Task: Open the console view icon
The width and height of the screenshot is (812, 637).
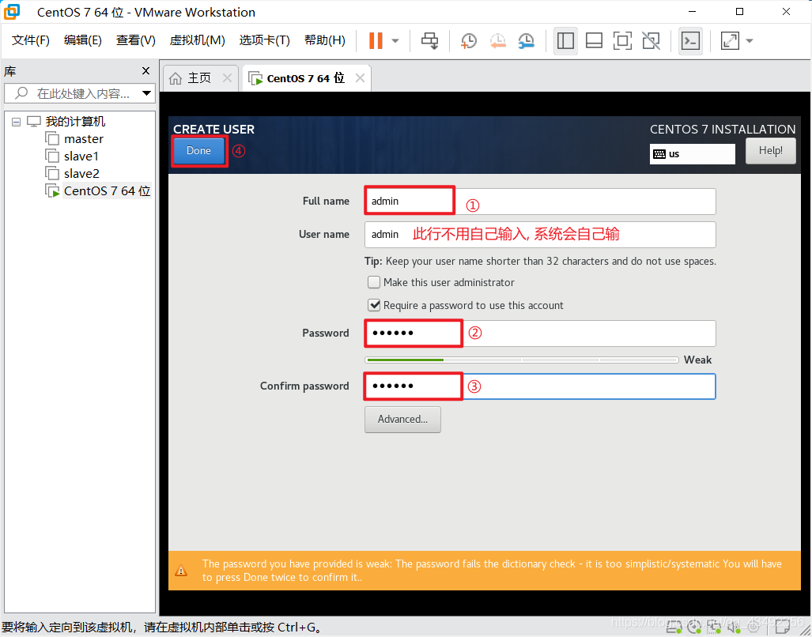Action: pyautogui.click(x=690, y=40)
